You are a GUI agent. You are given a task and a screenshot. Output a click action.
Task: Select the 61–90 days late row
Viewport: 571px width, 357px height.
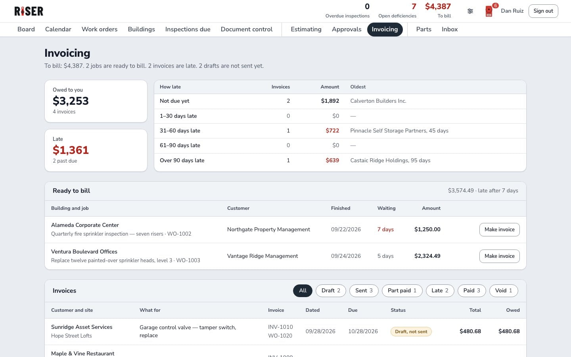(340, 145)
